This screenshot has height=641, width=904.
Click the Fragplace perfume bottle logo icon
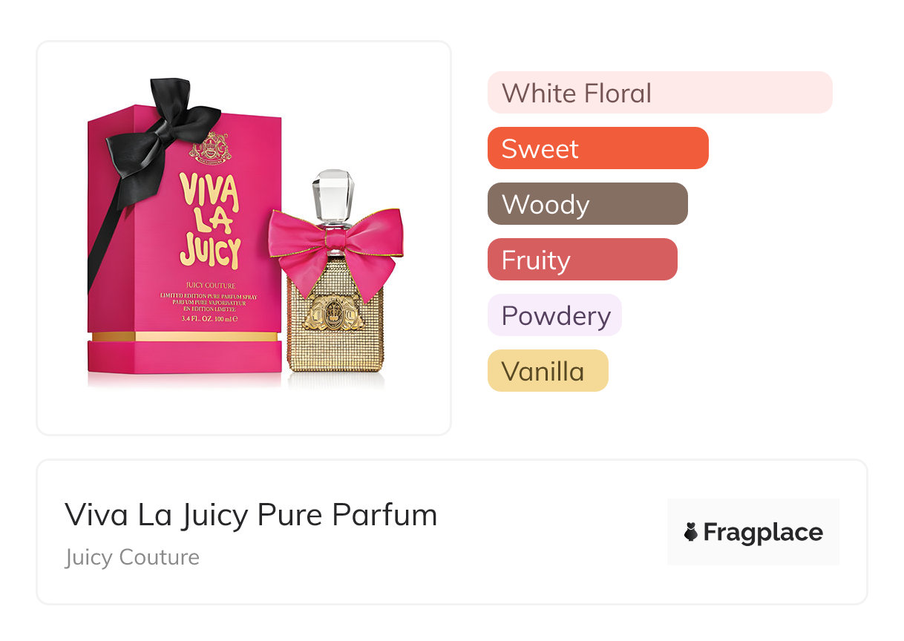691,532
